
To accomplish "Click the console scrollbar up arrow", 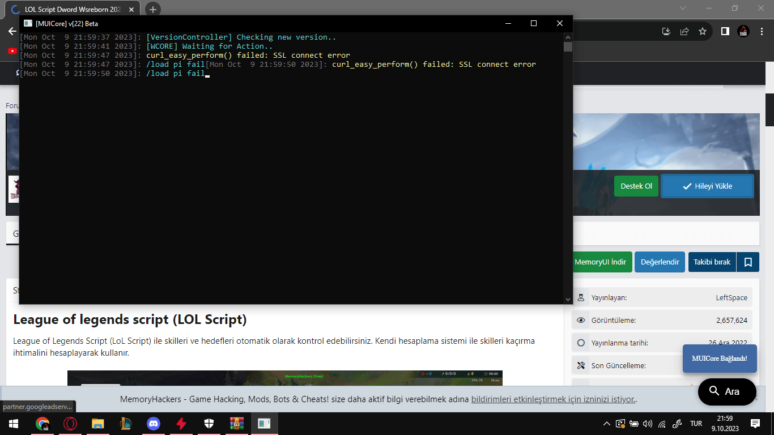I will [568, 37].
